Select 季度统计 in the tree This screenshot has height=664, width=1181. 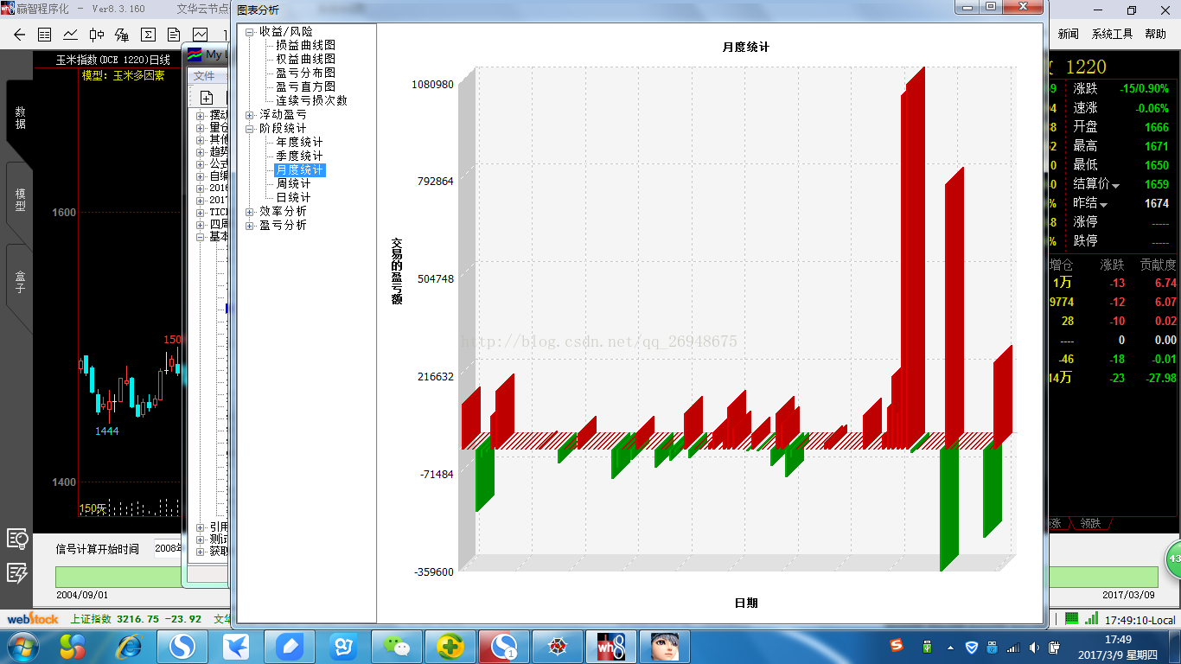(x=300, y=156)
